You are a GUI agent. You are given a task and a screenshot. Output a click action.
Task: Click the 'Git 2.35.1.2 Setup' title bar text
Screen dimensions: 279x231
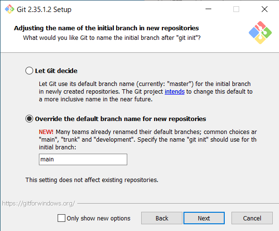click(x=44, y=10)
